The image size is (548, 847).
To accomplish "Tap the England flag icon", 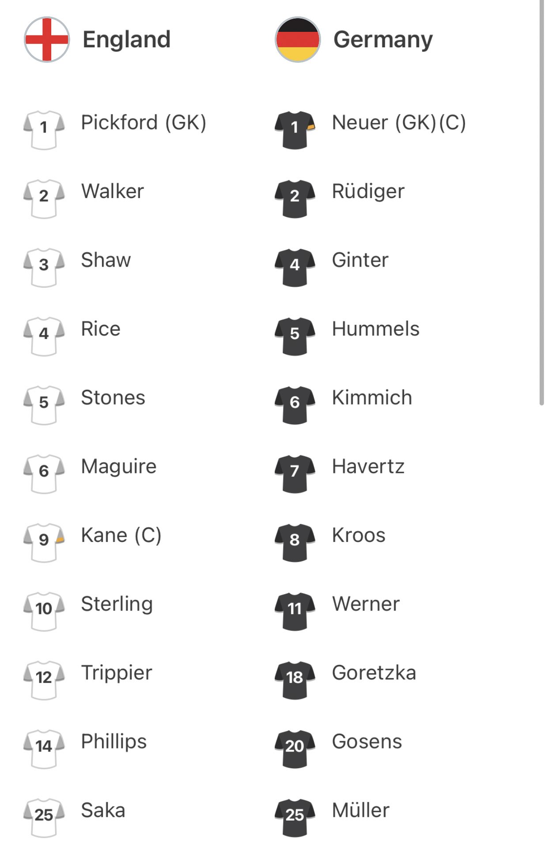I will [46, 39].
